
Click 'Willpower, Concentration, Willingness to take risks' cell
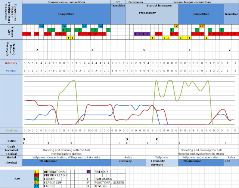(66, 157)
